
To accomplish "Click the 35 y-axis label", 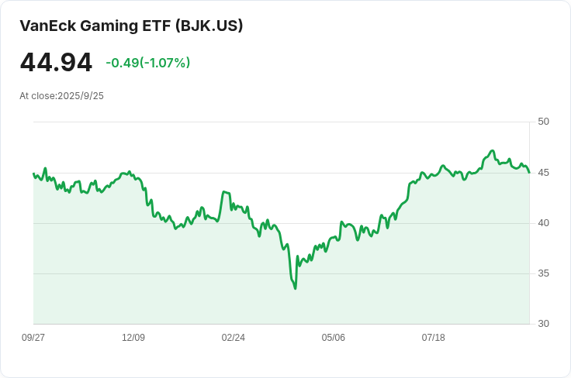I will click(x=543, y=273).
